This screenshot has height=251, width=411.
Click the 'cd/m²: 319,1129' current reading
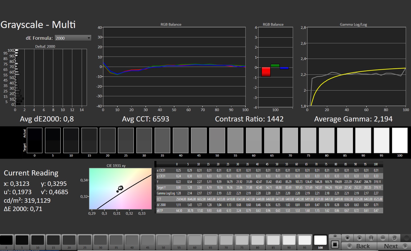pyautogui.click(x=27, y=200)
